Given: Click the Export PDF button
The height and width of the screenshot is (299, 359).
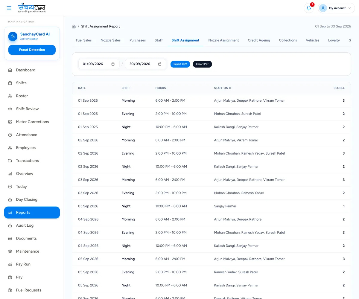Looking at the screenshot, I should [x=202, y=64].
